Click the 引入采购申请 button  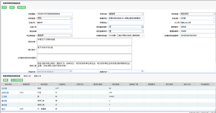pyautogui.click(x=17, y=80)
